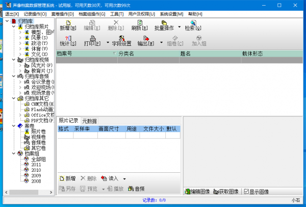Select 2008 archive group
Viewport: 306px width, 207px height.
[x=36, y=181]
